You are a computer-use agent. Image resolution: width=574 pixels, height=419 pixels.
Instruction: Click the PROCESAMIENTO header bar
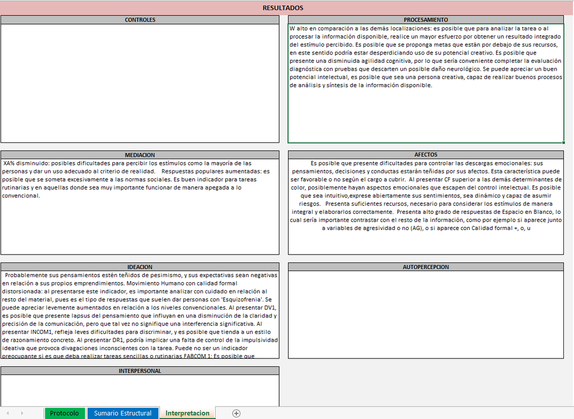tap(426, 19)
